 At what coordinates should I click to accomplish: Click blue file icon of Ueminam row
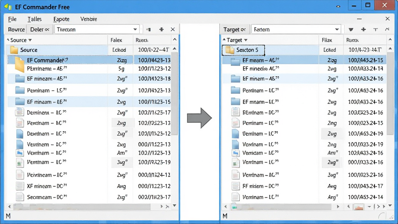tap(236, 134)
